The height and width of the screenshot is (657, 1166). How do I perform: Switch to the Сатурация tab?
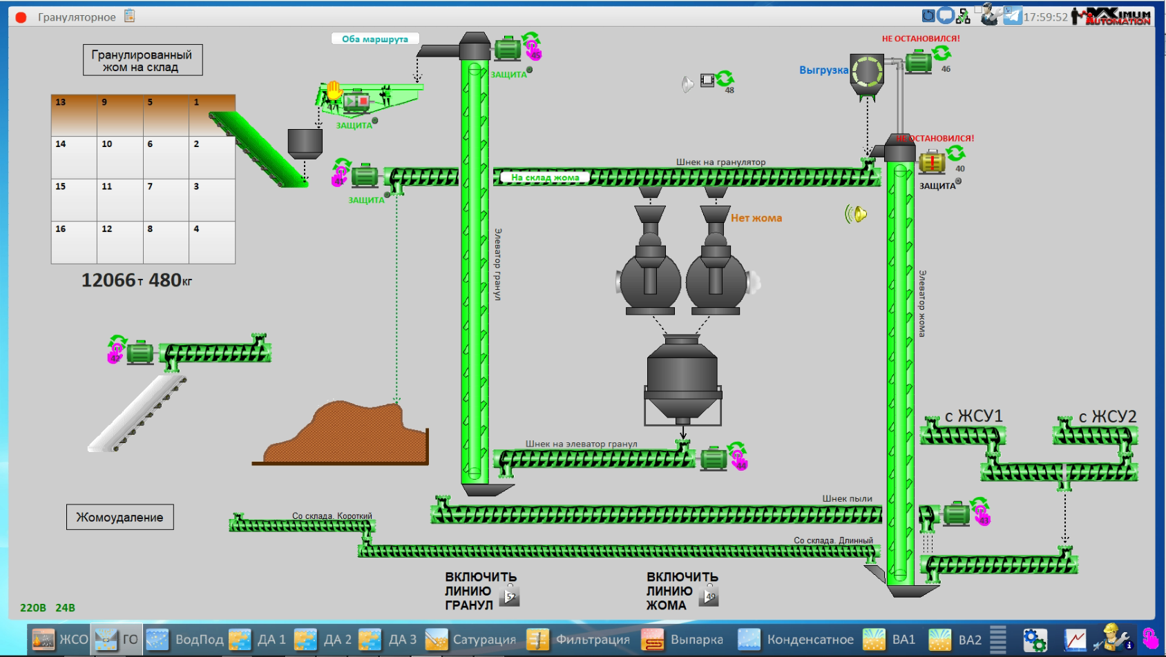coord(471,640)
